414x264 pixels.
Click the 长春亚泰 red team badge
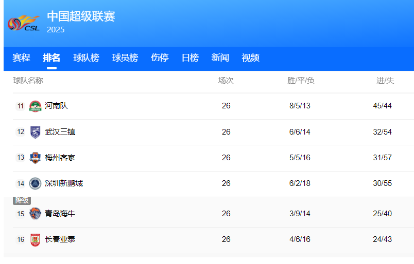point(35,239)
